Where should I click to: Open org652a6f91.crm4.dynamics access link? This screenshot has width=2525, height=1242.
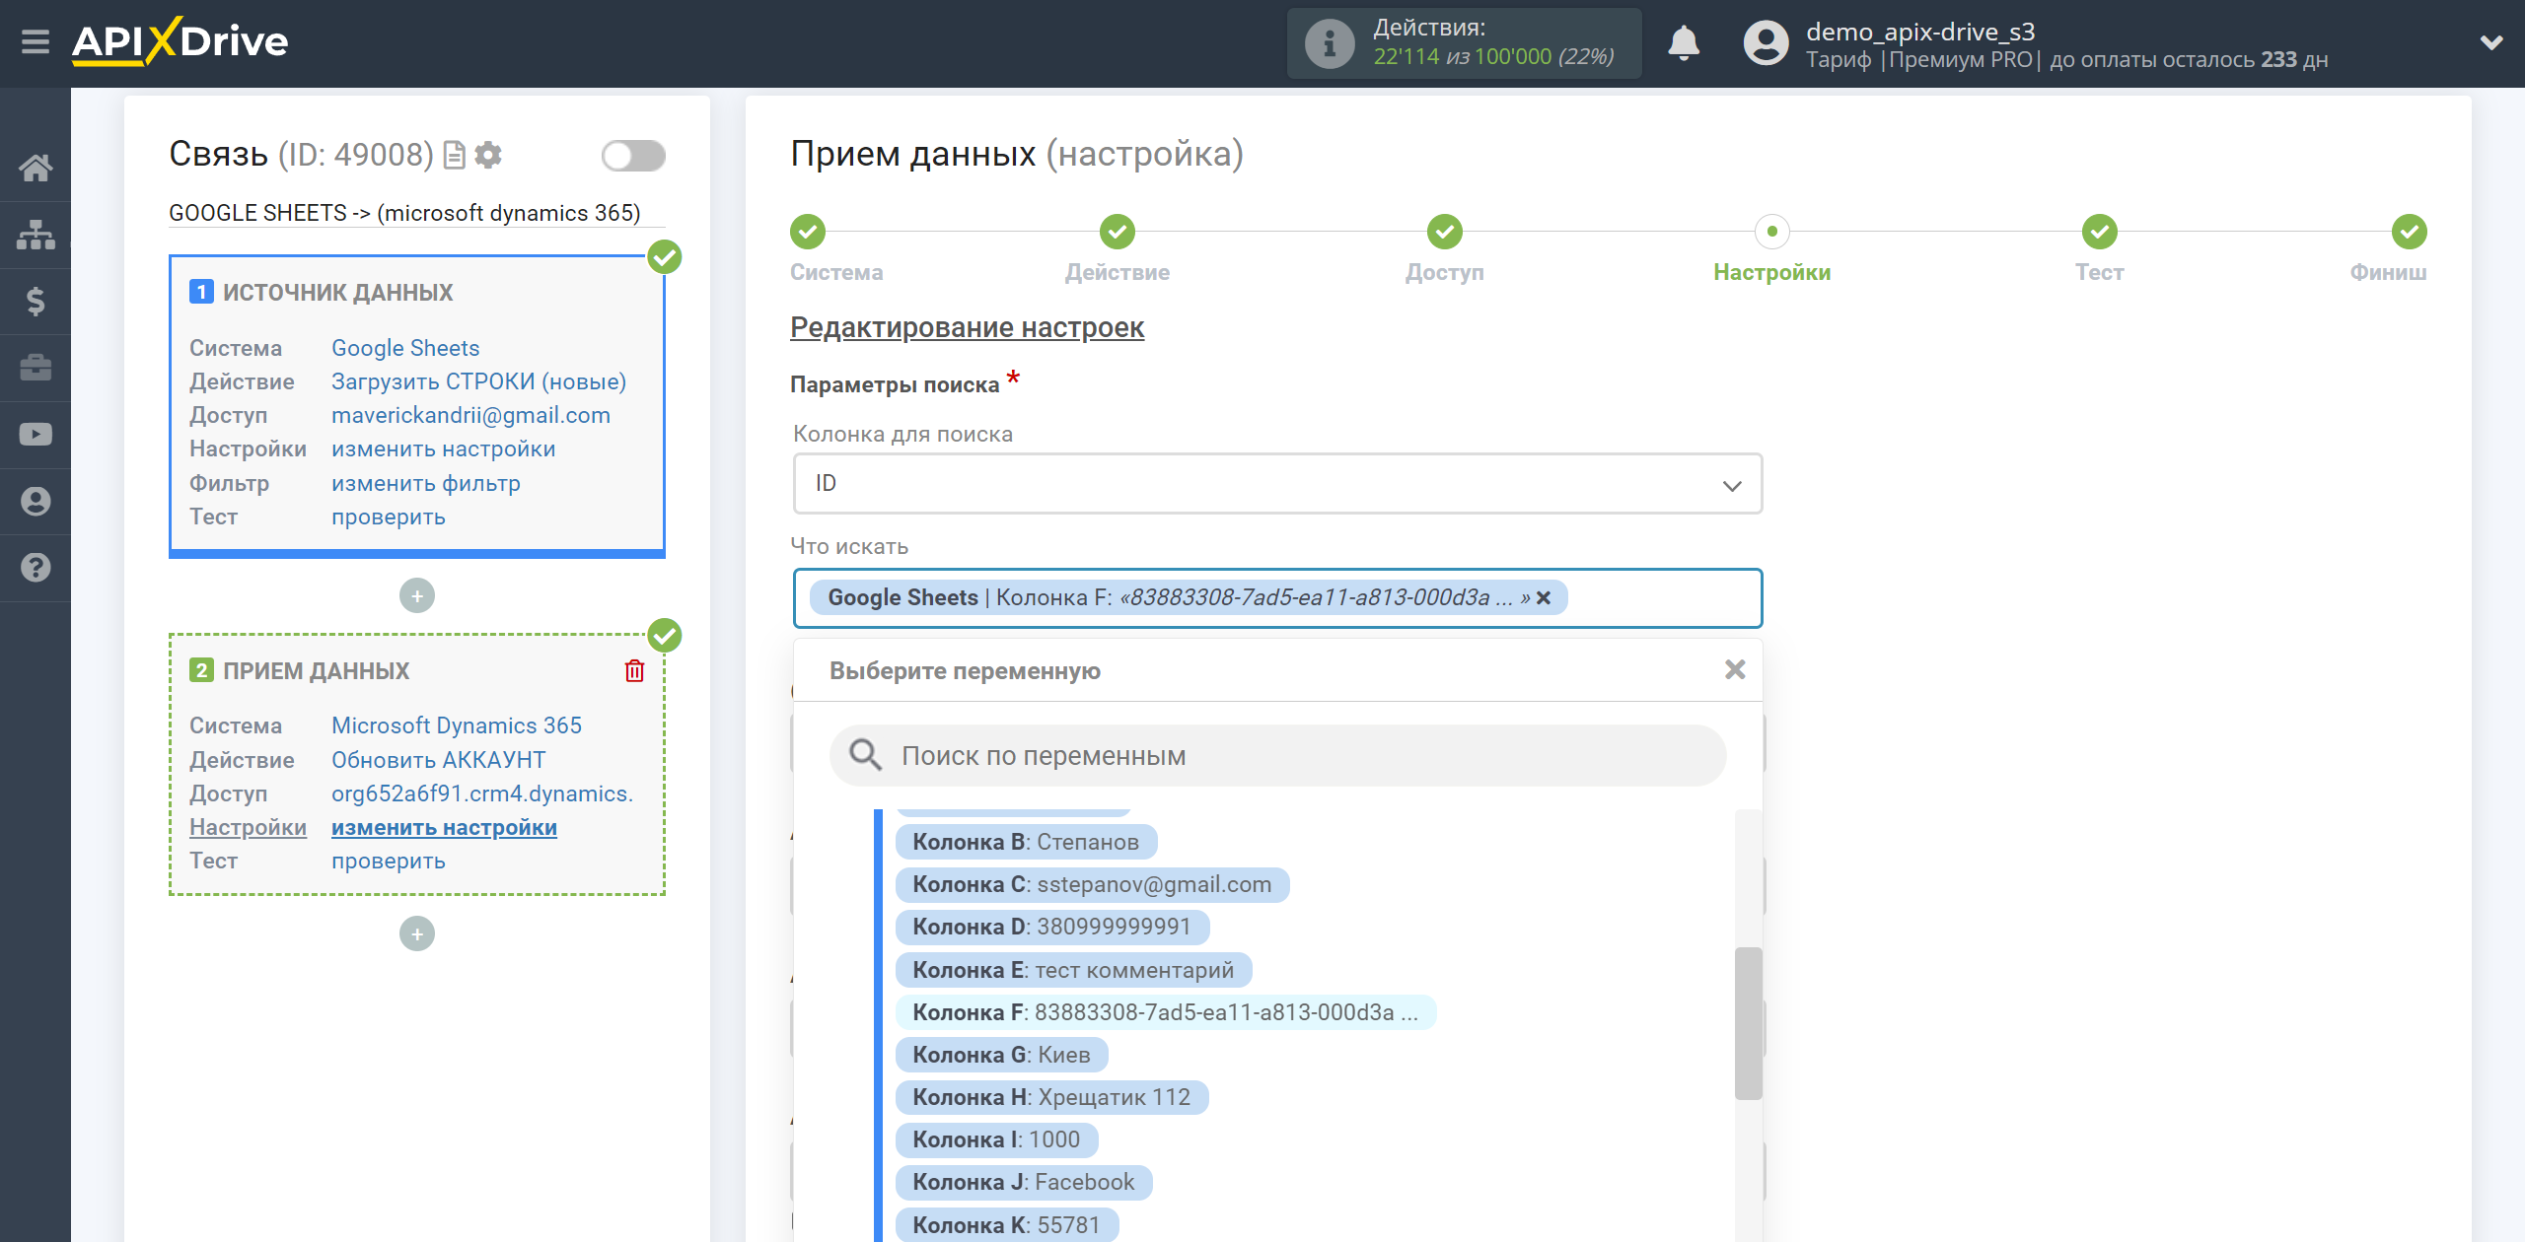click(x=482, y=793)
